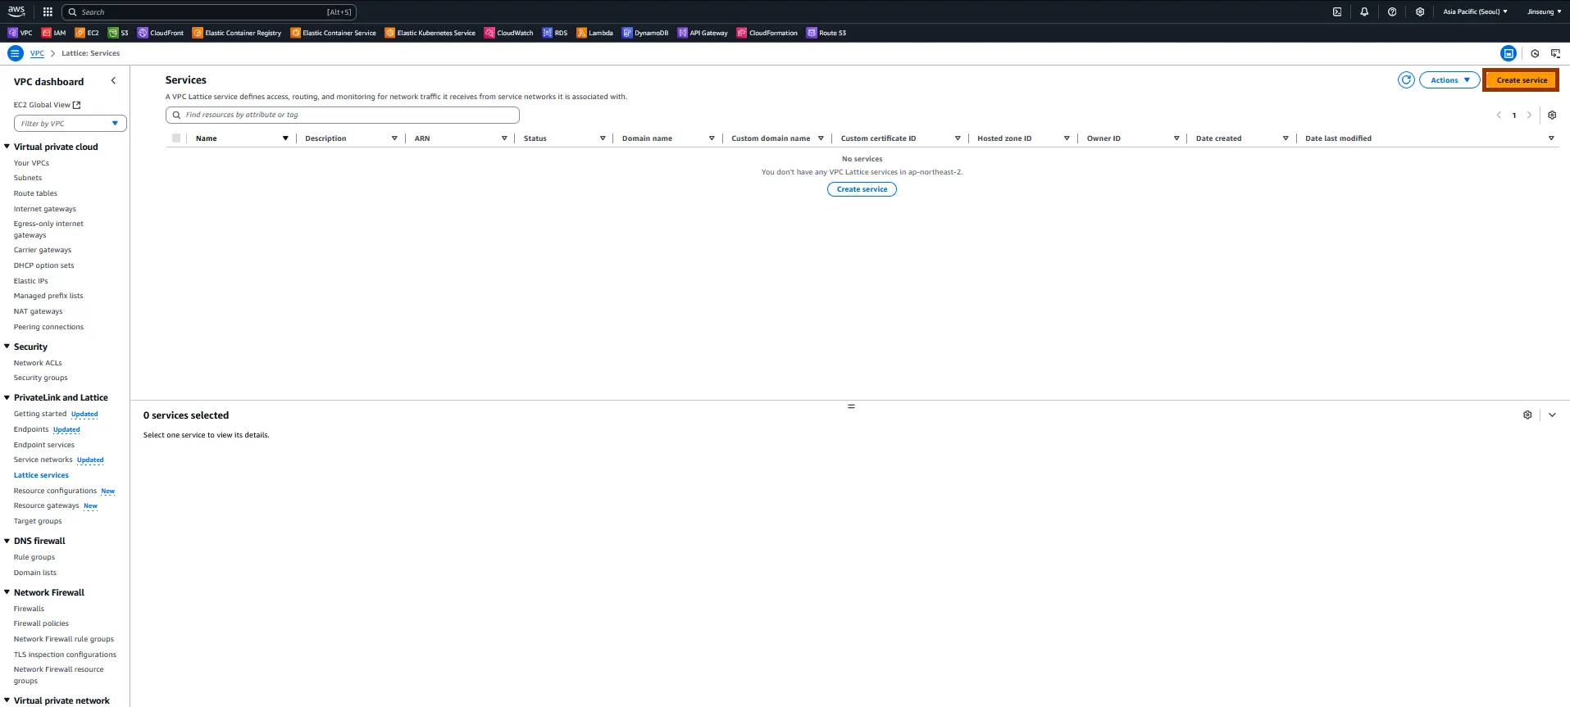Toggle the side navigation hamburger menu
This screenshot has height=707, width=1570.
tap(15, 53)
